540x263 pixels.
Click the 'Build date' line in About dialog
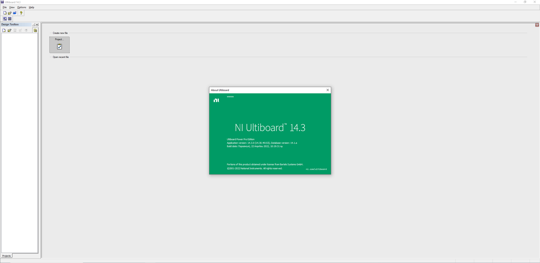click(x=255, y=146)
